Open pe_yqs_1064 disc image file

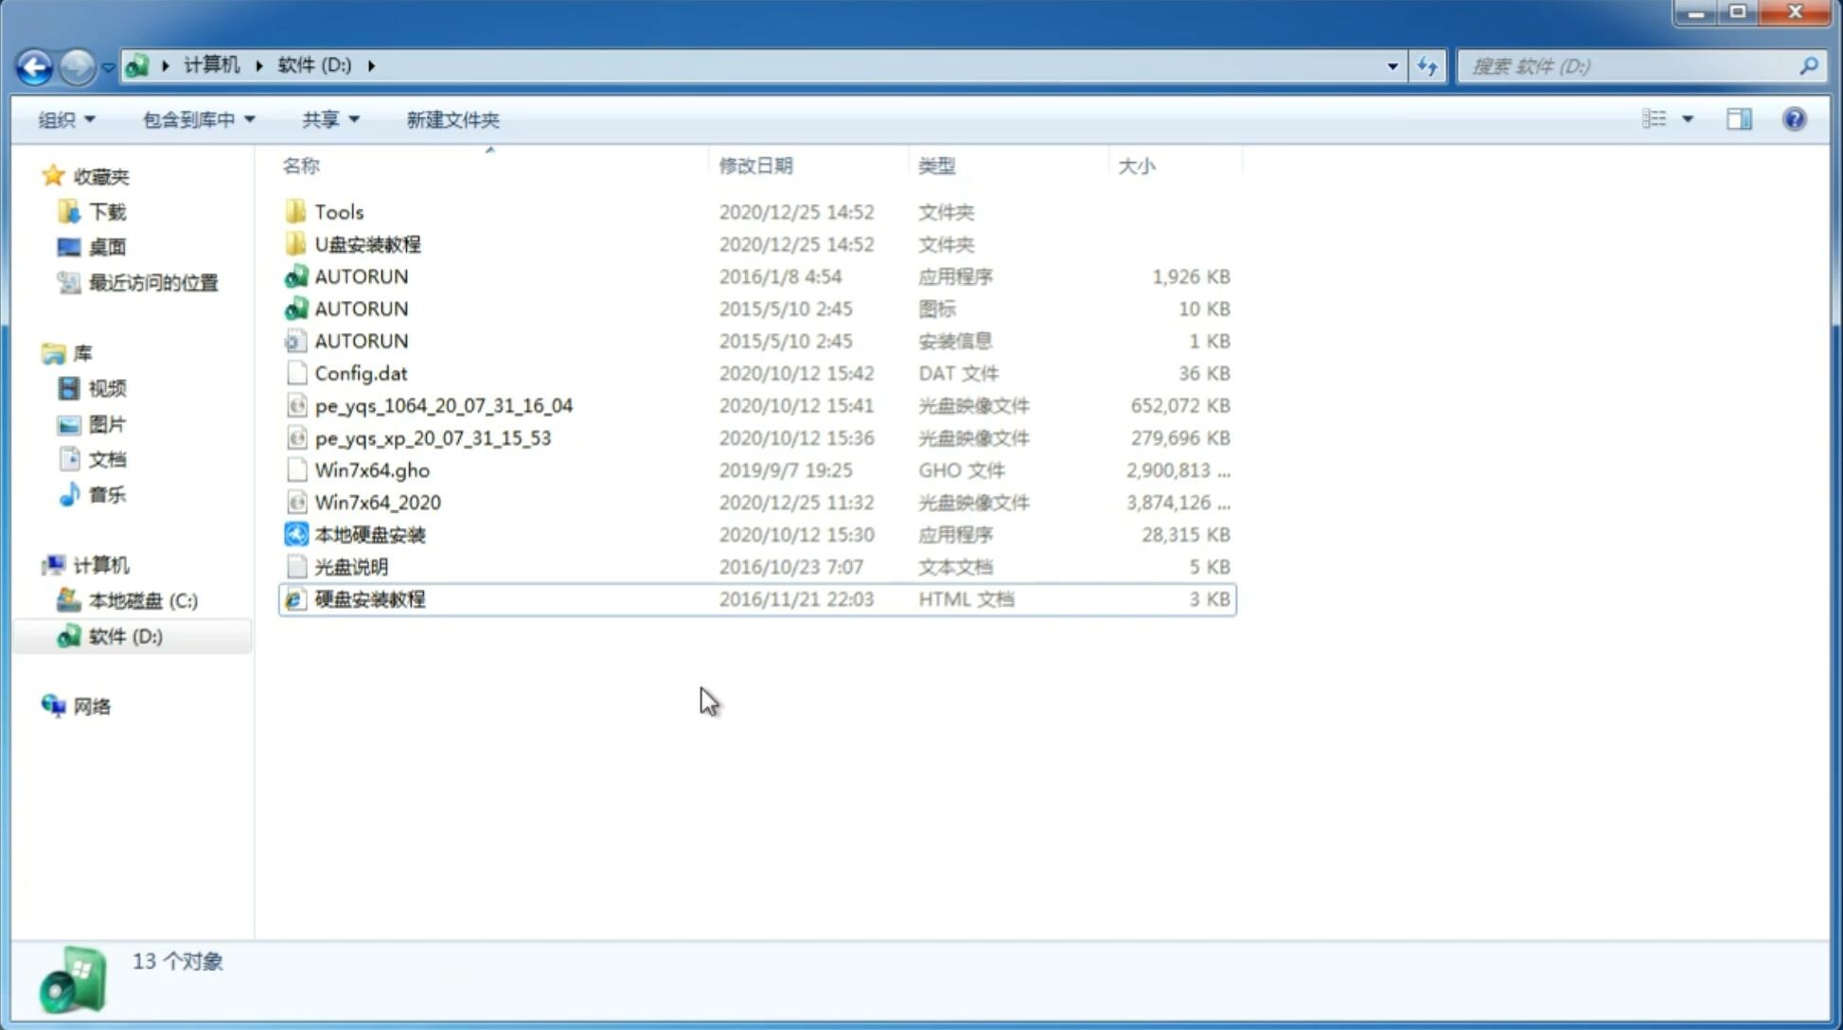(442, 403)
